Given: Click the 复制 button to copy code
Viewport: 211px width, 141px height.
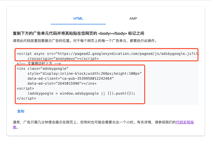Looking at the screenshot, I should (x=21, y=111).
